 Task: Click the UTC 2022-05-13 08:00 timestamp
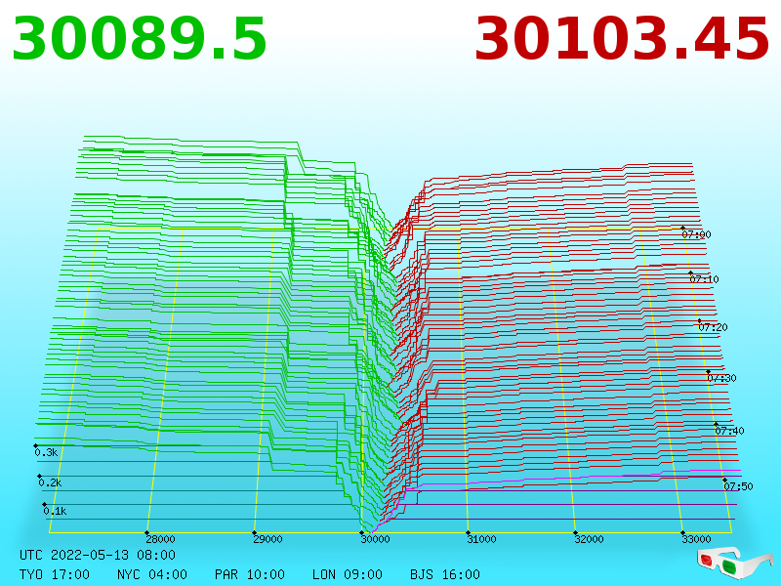98,555
